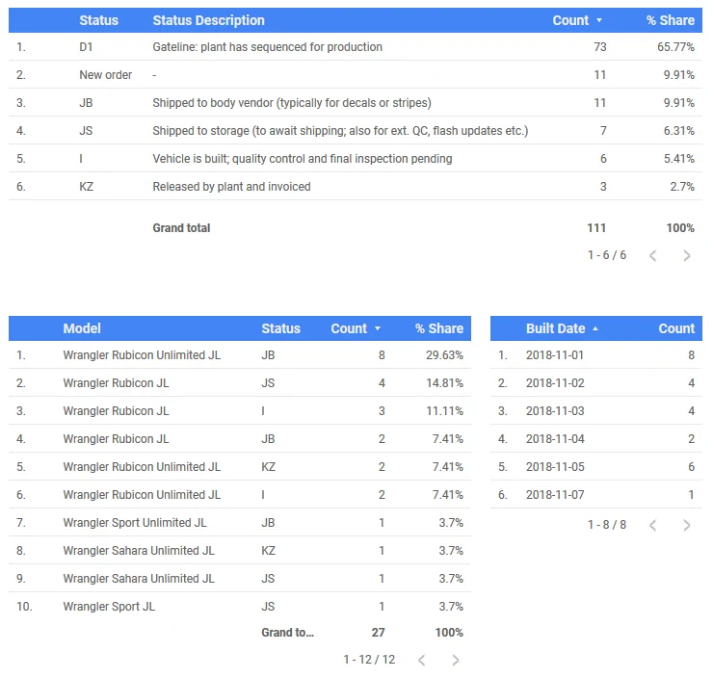Screen dimensions: 713x678
Task: Click Status header in the model table
Action: [x=281, y=328]
